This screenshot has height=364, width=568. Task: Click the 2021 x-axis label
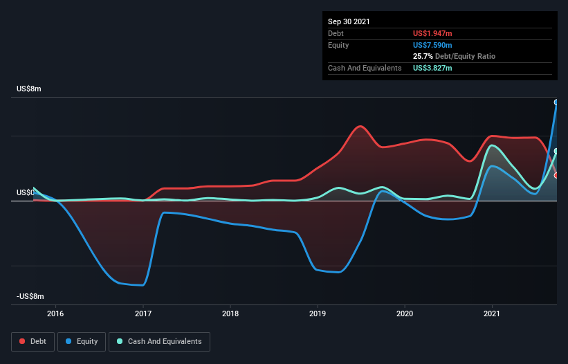pyautogui.click(x=492, y=313)
